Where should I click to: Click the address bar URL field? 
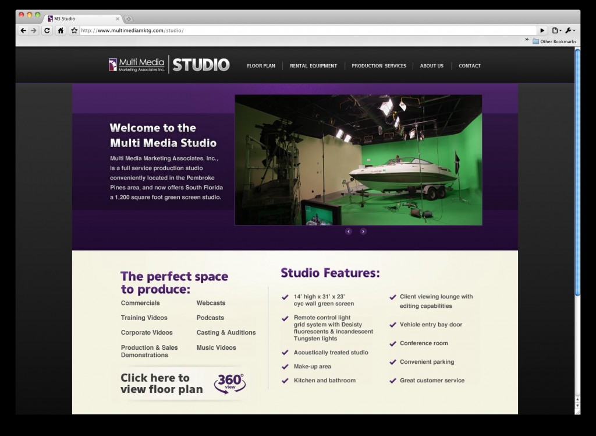coord(308,30)
